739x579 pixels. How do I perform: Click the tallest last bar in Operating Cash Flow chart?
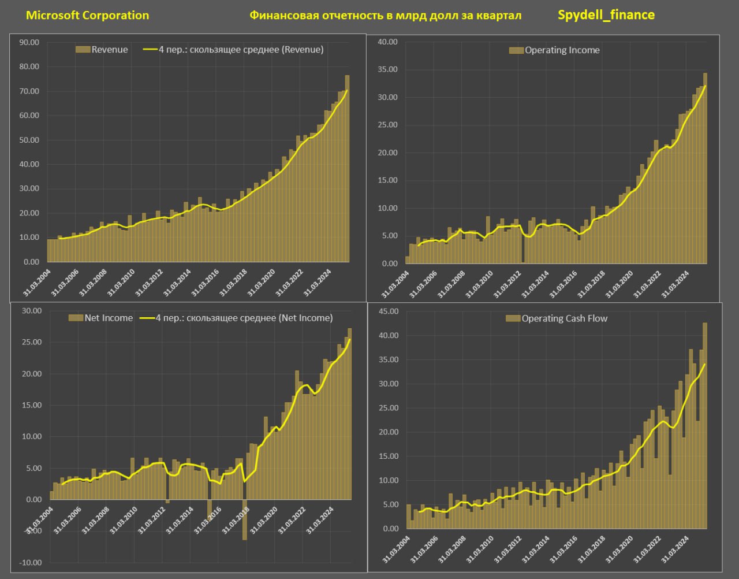[704, 425]
